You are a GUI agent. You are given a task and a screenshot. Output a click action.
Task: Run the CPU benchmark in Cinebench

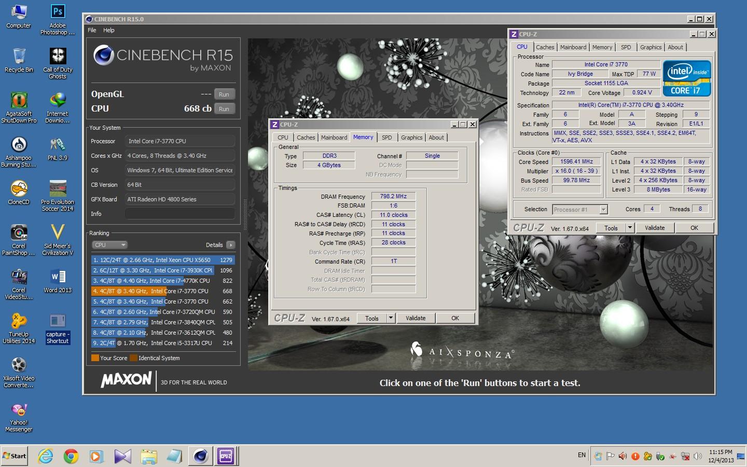[224, 109]
